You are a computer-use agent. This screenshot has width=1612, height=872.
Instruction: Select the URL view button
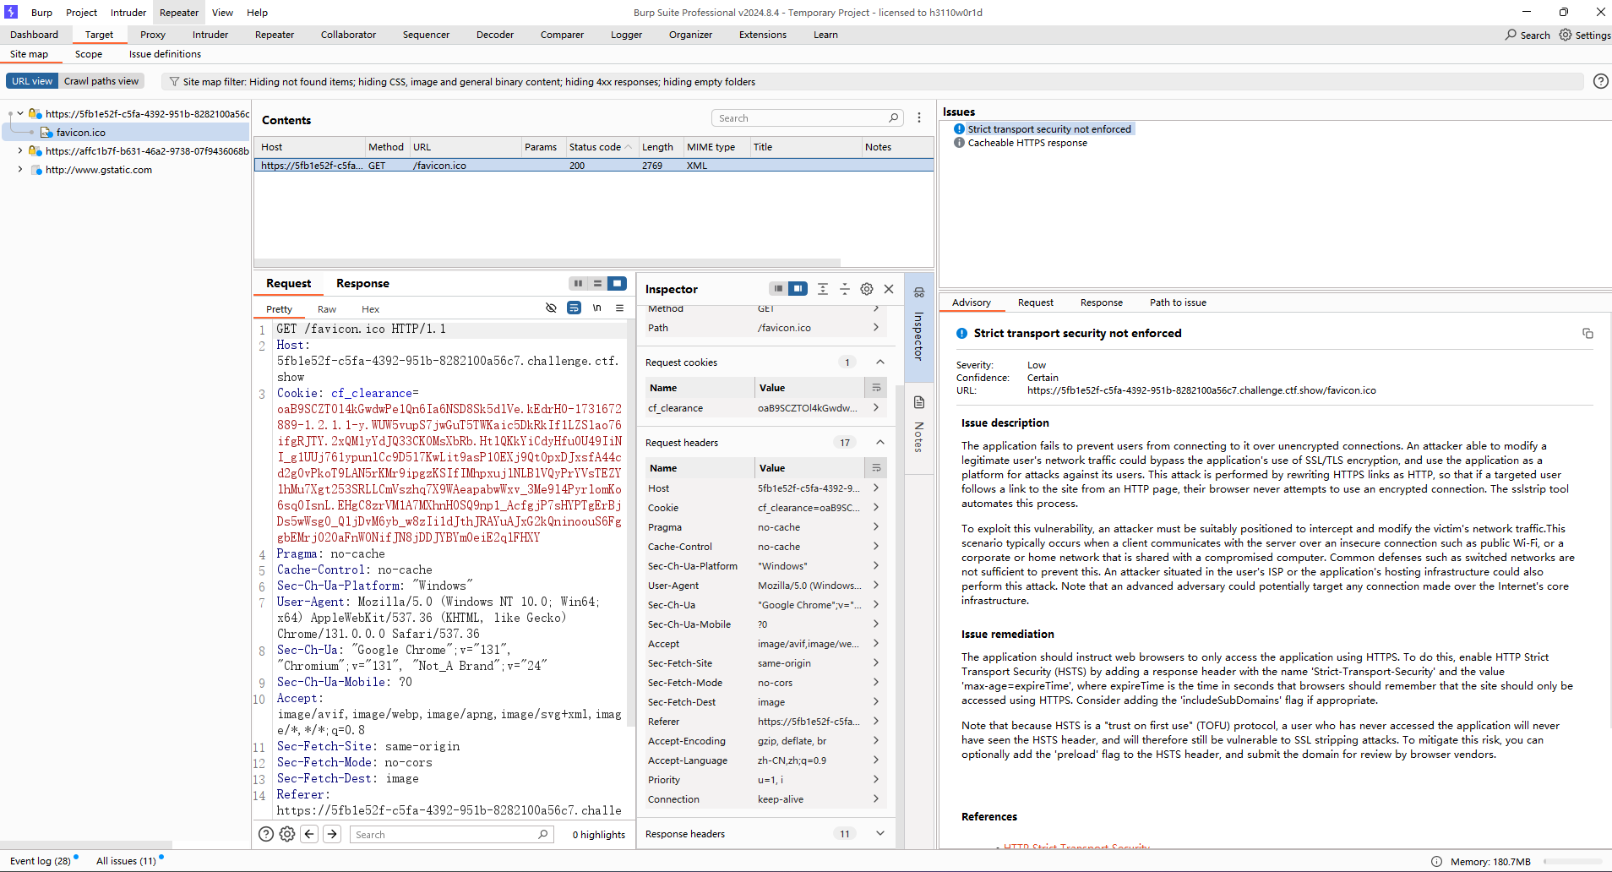(32, 81)
